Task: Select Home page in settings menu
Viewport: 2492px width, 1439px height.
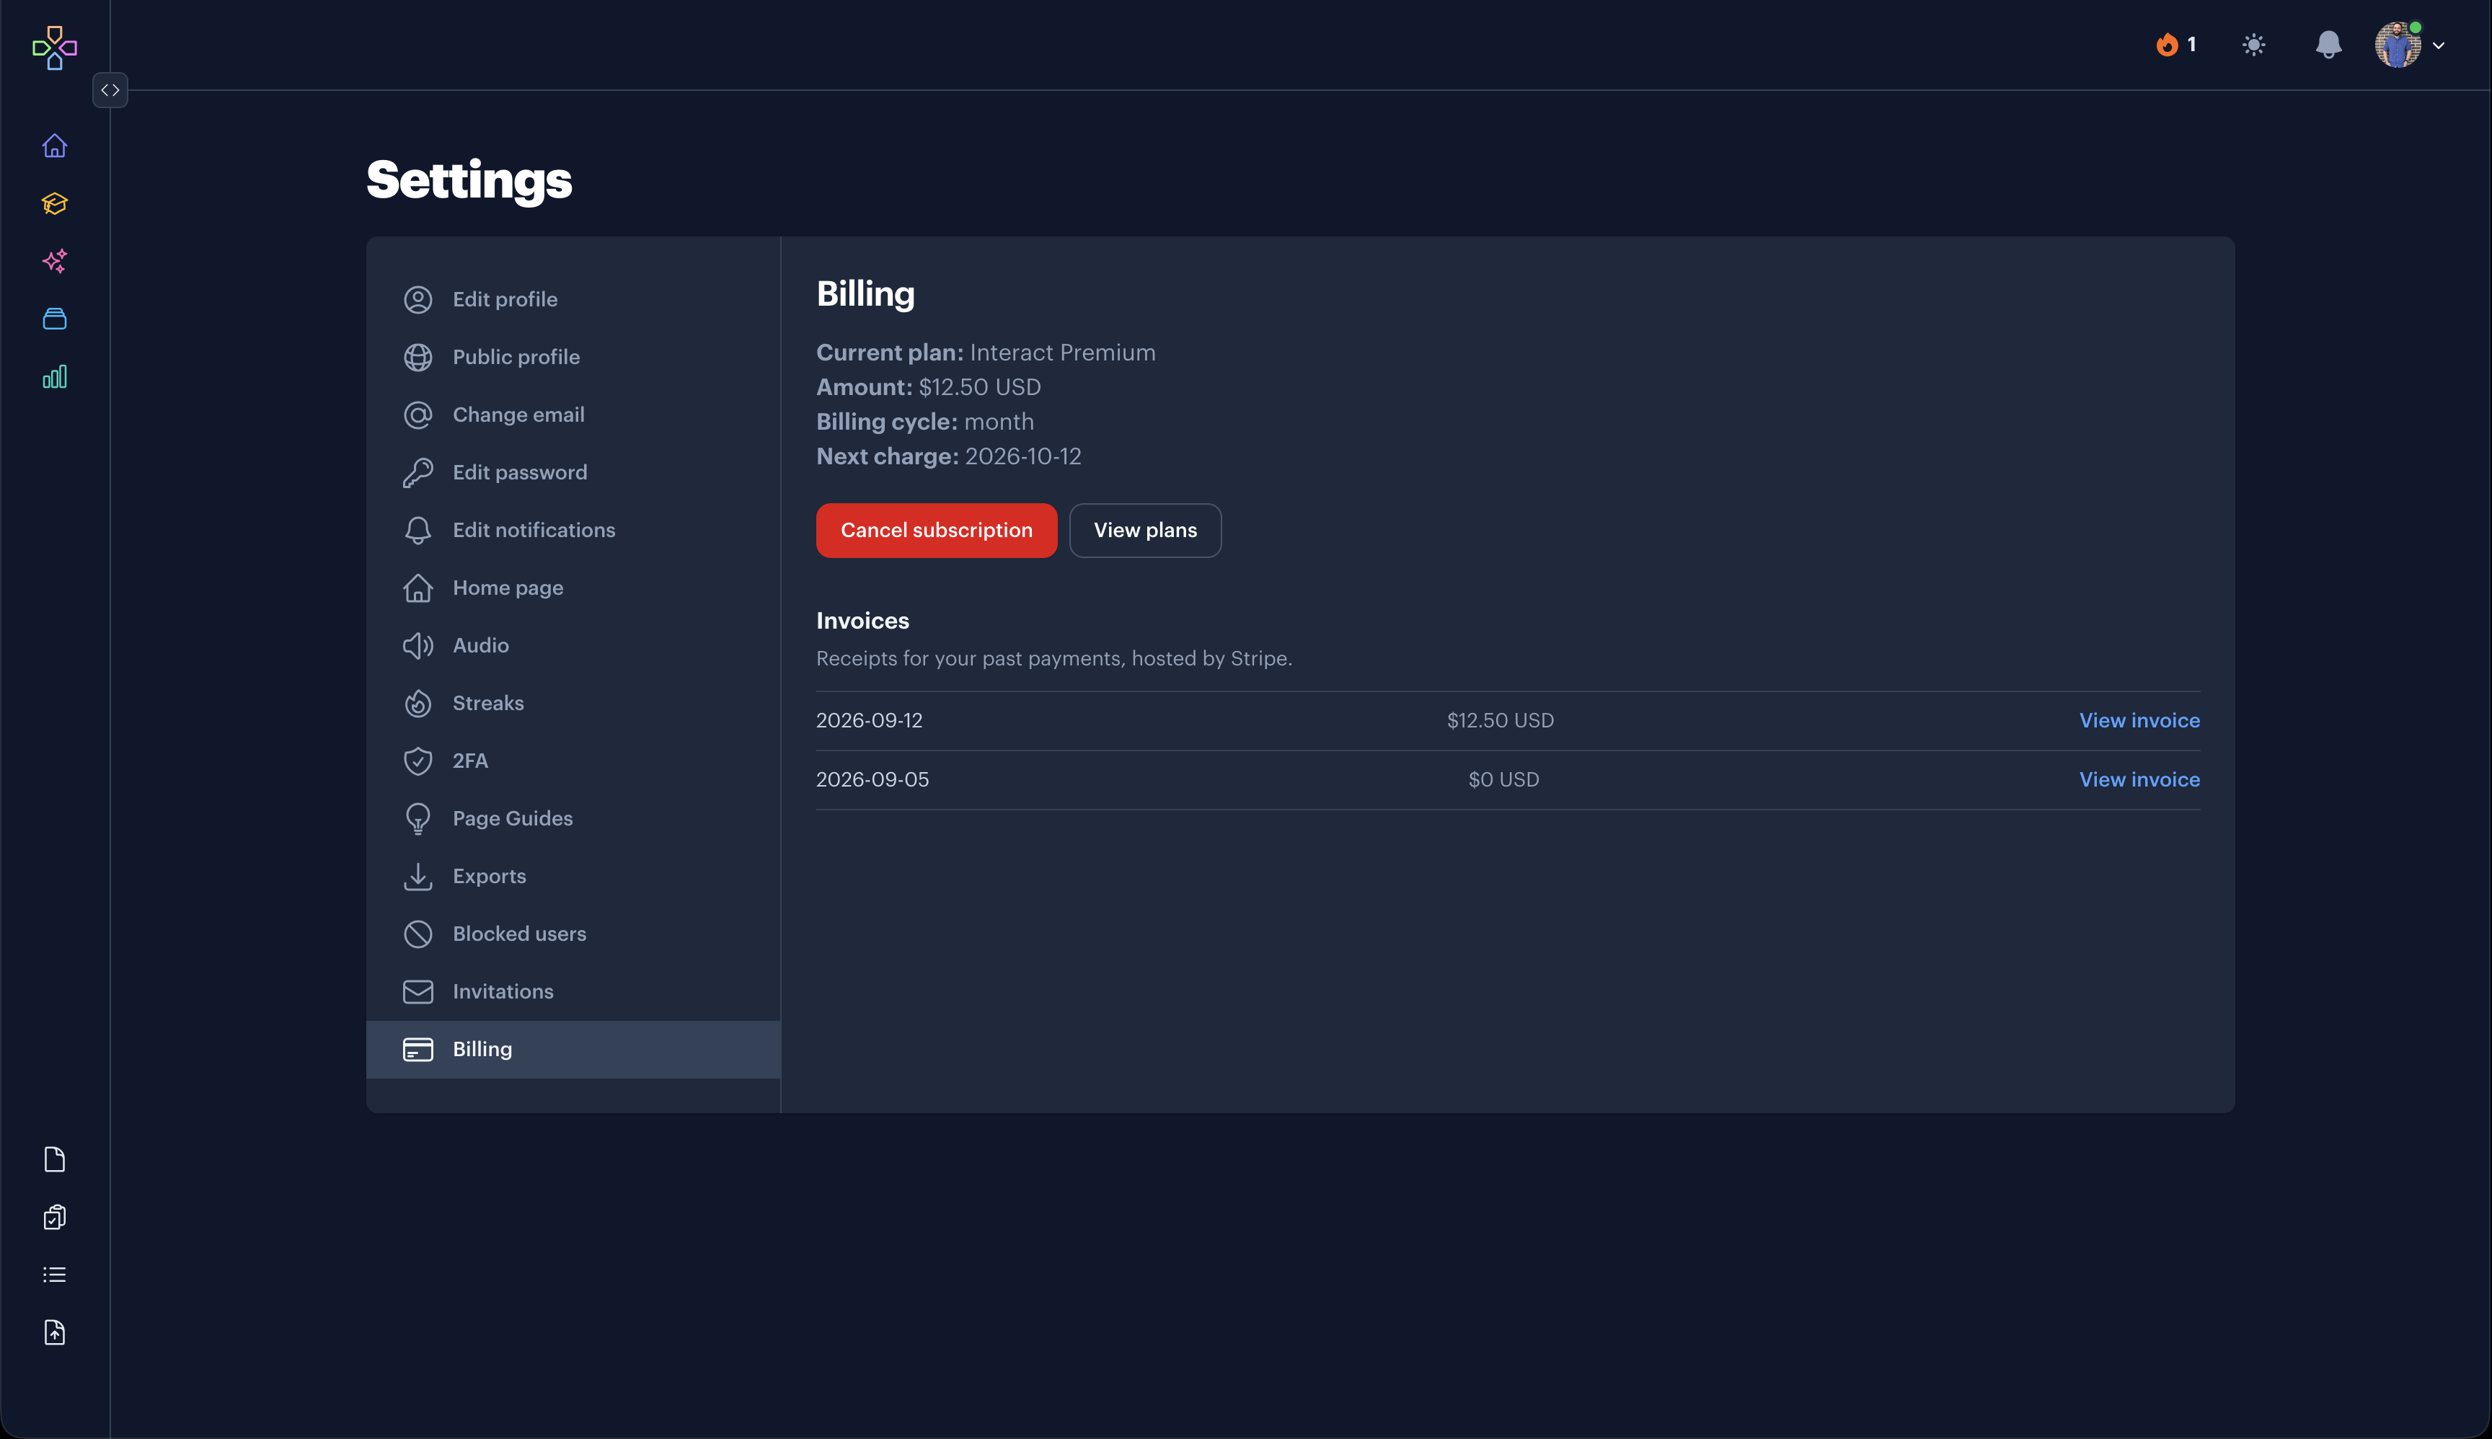Action: point(573,588)
